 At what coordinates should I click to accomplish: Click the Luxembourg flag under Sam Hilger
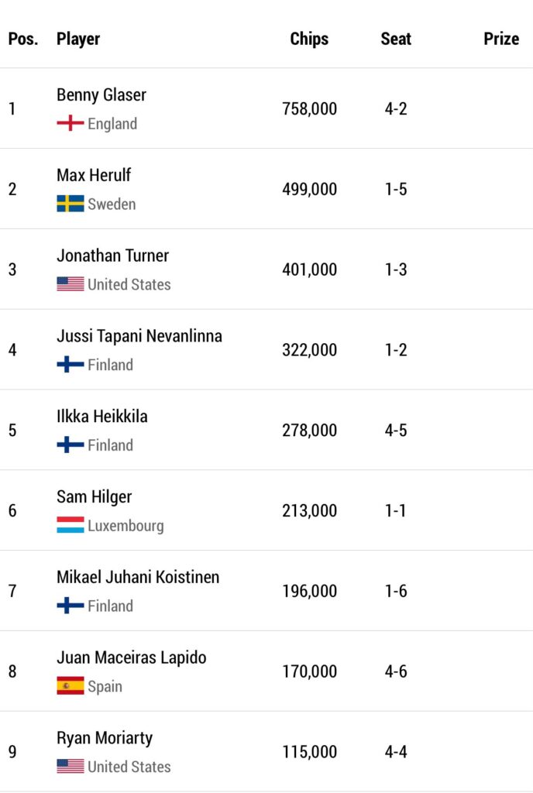coord(70,526)
